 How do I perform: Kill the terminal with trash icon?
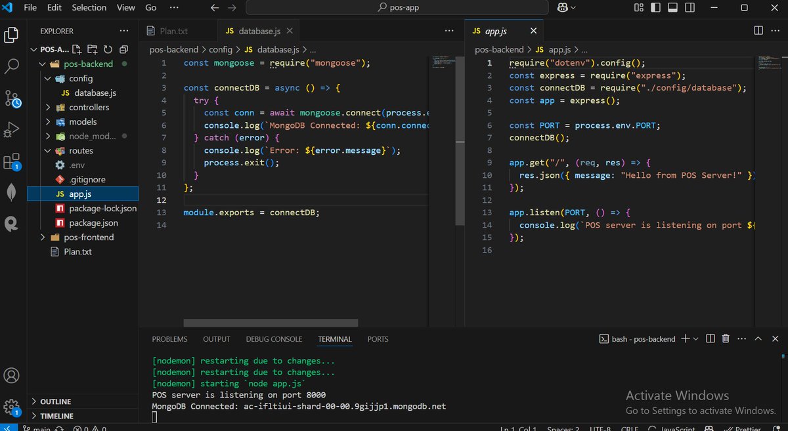(x=726, y=339)
